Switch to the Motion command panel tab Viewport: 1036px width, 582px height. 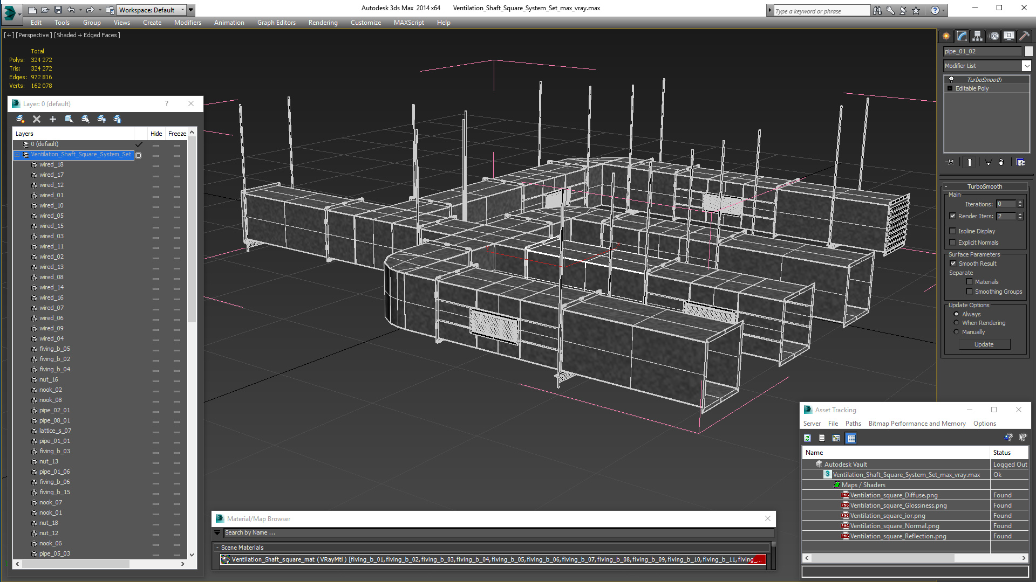pyautogui.click(x=993, y=36)
